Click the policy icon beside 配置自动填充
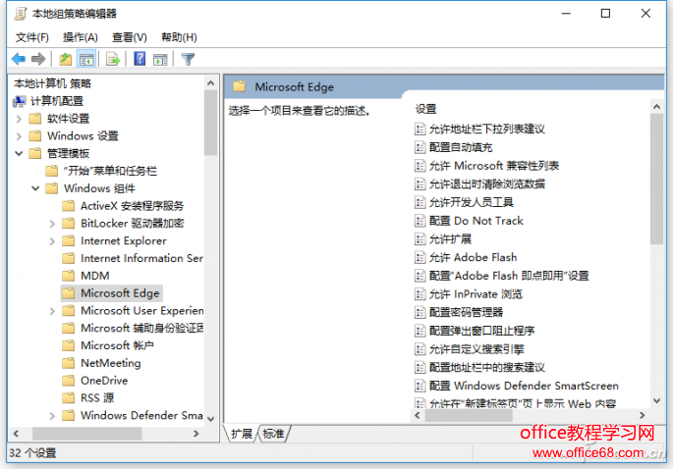673x469 pixels. [420, 147]
